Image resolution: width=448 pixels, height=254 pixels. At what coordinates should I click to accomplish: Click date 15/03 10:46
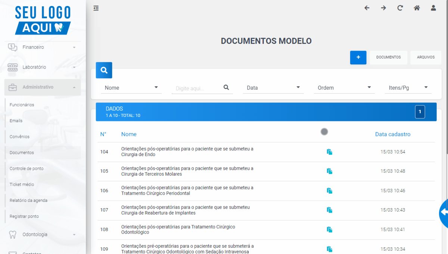393,190
